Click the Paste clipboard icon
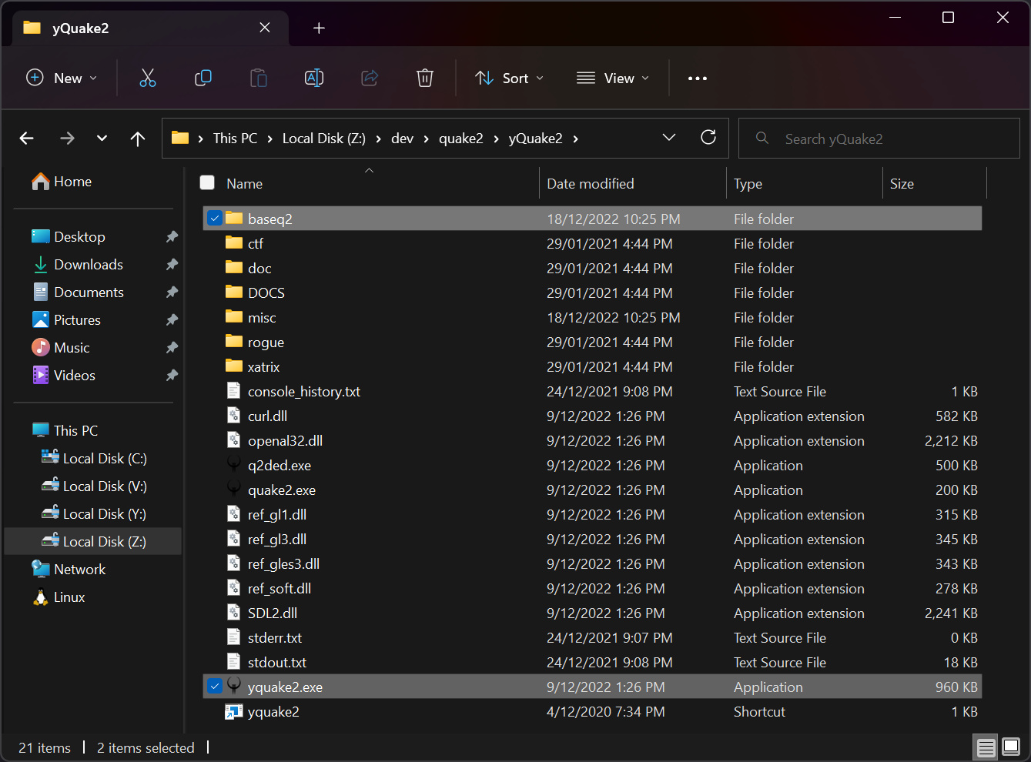The width and height of the screenshot is (1031, 762). 259,78
